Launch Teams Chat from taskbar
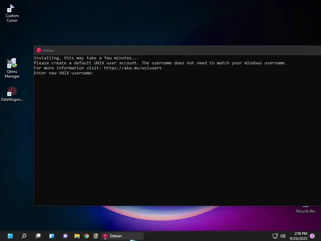The height and width of the screenshot is (241, 321). tap(65, 236)
